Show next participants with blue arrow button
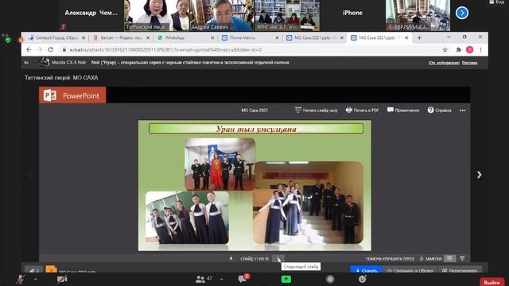This screenshot has height=286, width=509. coord(461,13)
